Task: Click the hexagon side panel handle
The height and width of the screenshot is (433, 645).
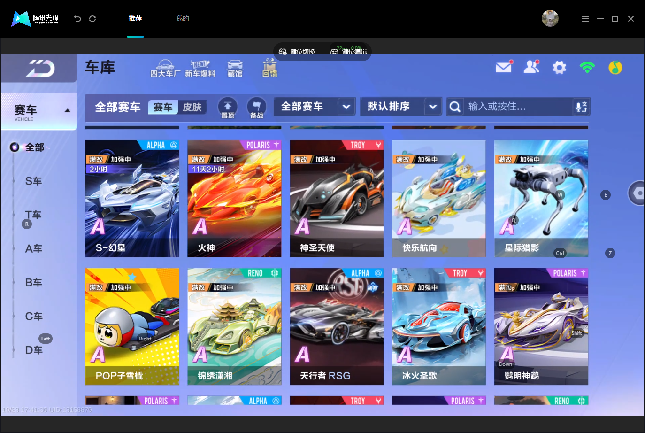Action: click(637, 193)
